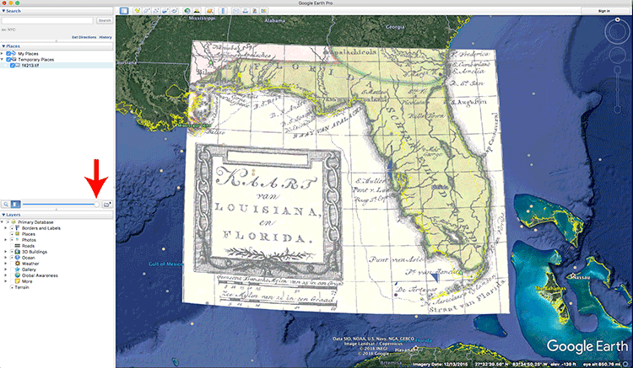Screen dimensions: 633x368
Task: Click View in Google Maps icon
Action: pyautogui.click(x=263, y=11)
